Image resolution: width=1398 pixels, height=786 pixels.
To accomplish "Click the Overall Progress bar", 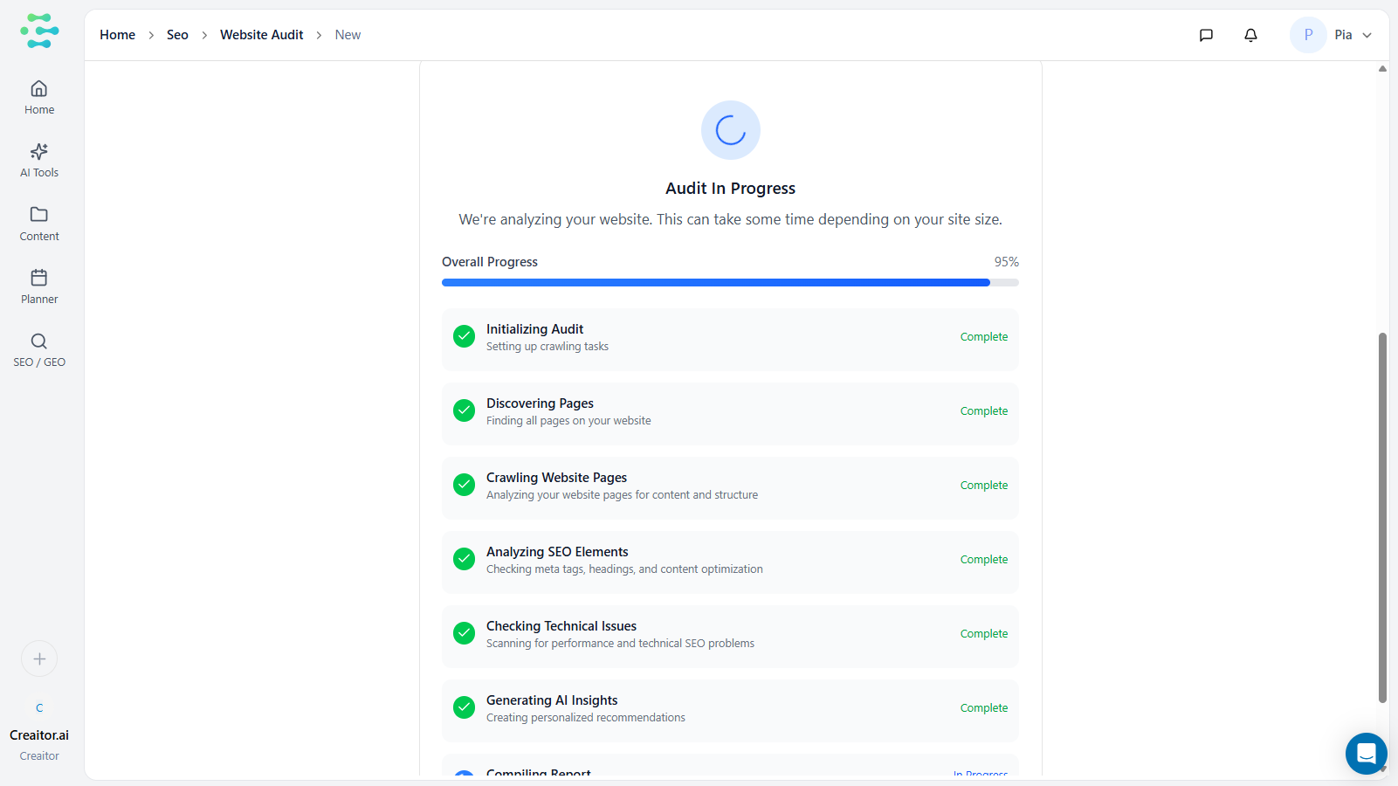I will (x=730, y=283).
